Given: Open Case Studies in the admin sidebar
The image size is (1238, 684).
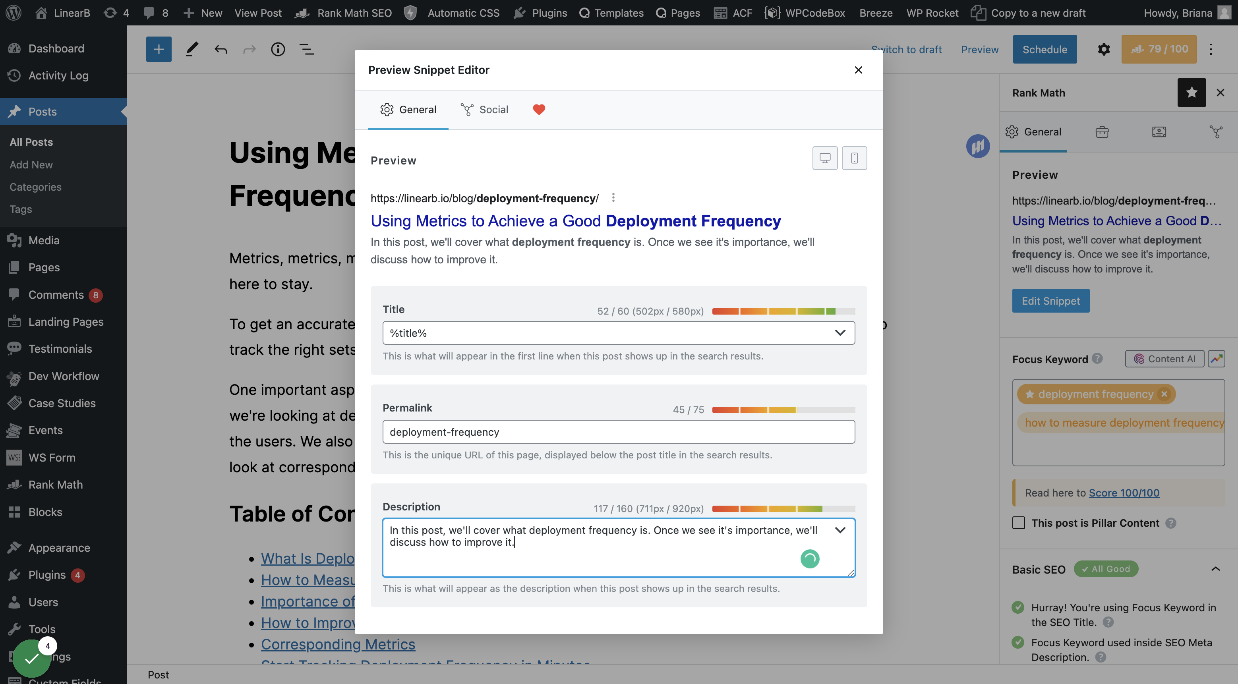Looking at the screenshot, I should click(x=62, y=403).
